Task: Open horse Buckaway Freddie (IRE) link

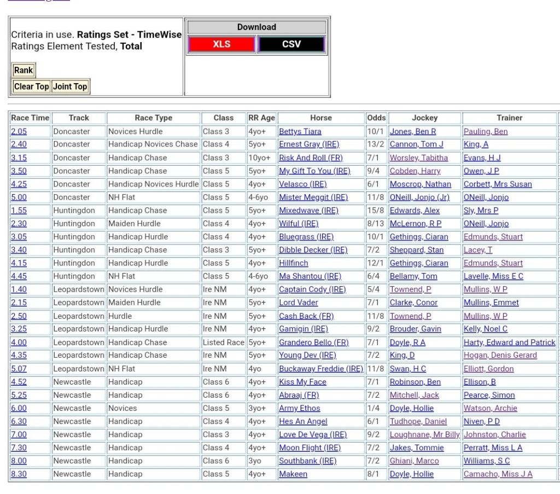Action: tap(320, 369)
